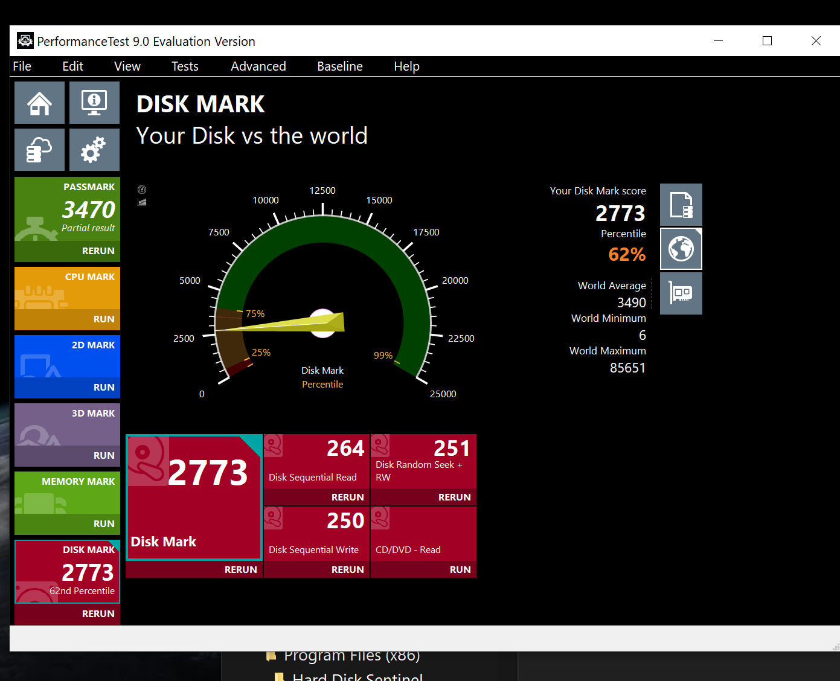Screen dimensions: 840x681
Task: Rerun the Disk Sequential Read test
Action: [x=316, y=497]
